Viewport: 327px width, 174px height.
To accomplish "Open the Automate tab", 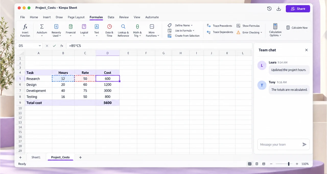I will [x=152, y=17].
